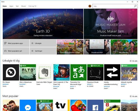Open the tv app tile
Image resolution: width=140 pixels, height=111 pixels.
(62, 105)
